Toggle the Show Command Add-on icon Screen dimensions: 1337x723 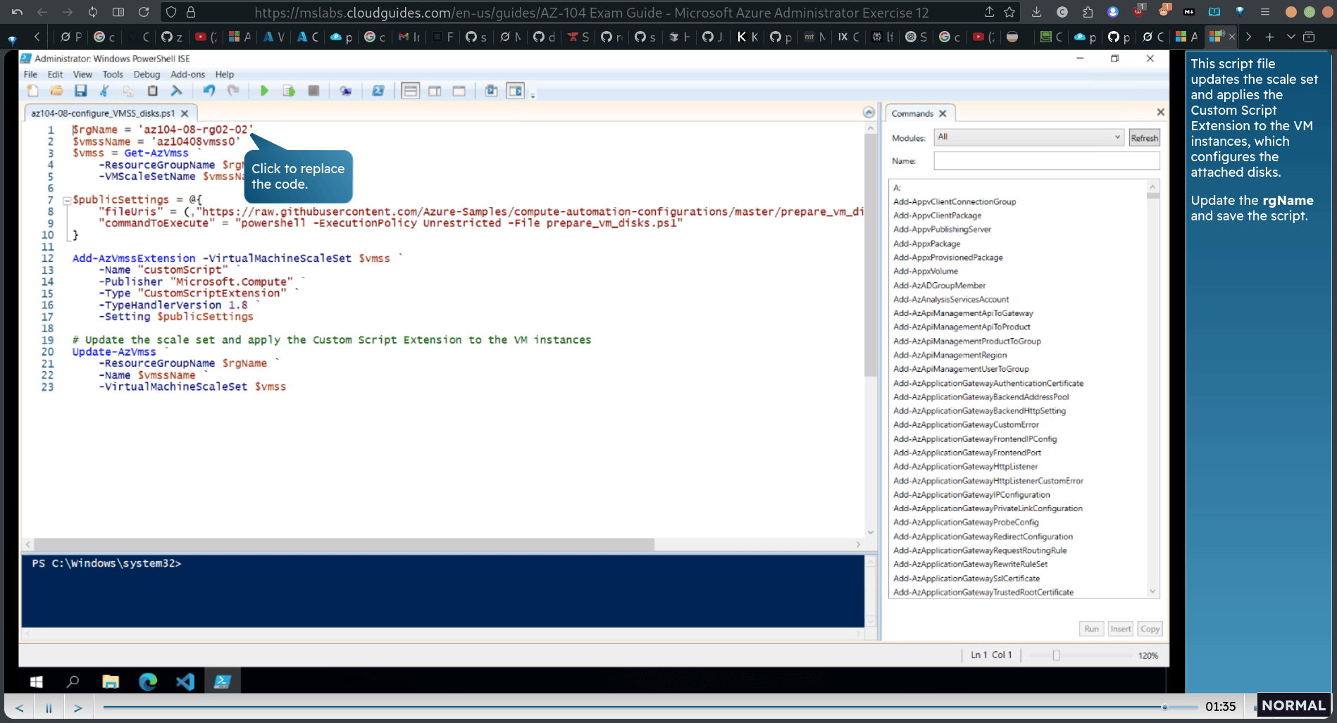coord(516,91)
